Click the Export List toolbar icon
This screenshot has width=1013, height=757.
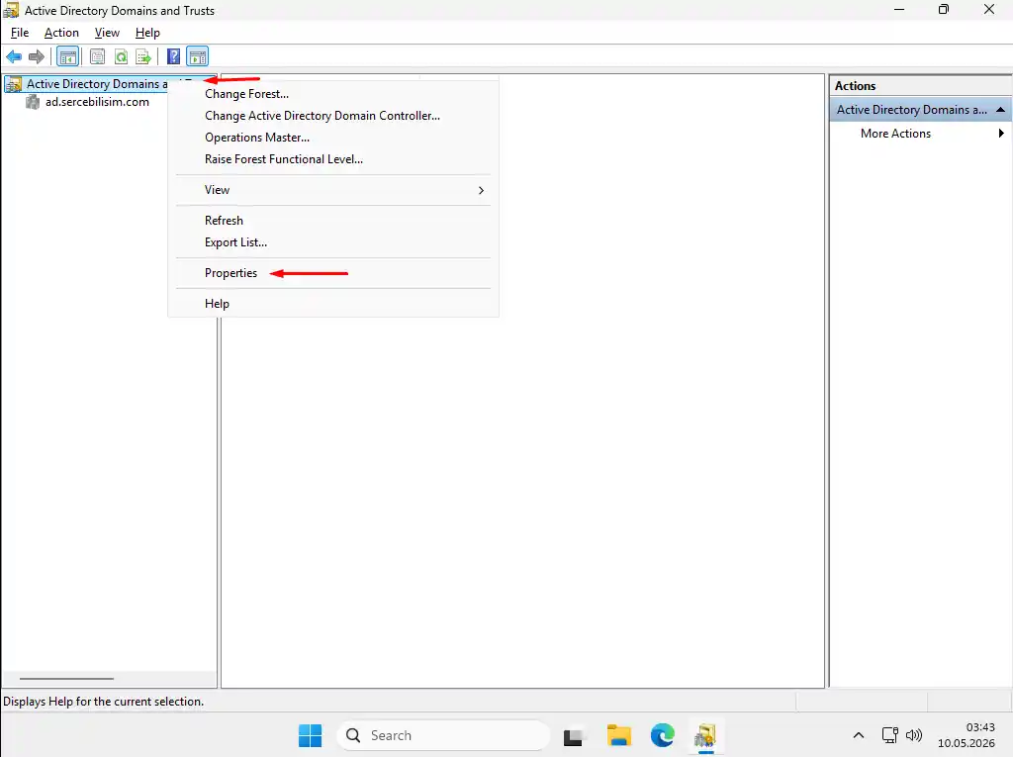point(143,56)
